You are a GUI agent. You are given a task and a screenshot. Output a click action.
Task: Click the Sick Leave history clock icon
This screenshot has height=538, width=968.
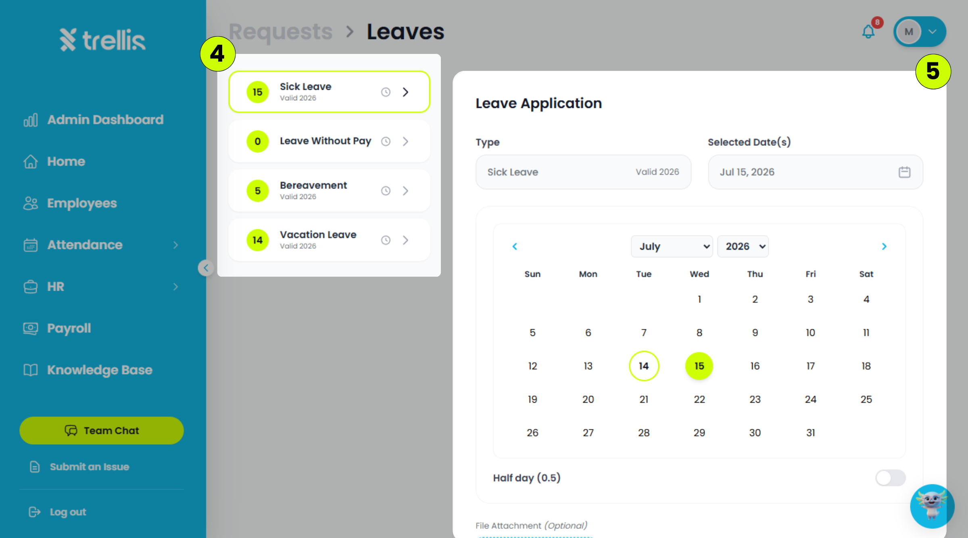coord(386,92)
